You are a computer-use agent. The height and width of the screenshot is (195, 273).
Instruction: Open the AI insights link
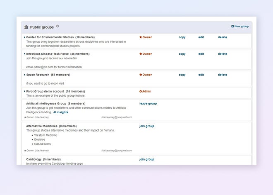[x=61, y=112]
